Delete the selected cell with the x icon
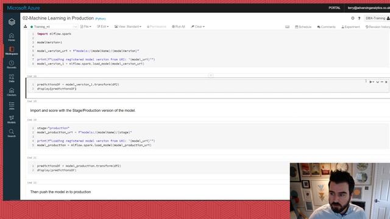The width and height of the screenshot is (390, 219). (x=386, y=82)
